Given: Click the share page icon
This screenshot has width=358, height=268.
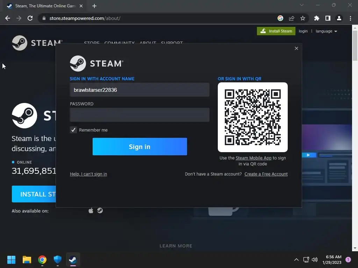Looking at the screenshot, I should pos(292,18).
